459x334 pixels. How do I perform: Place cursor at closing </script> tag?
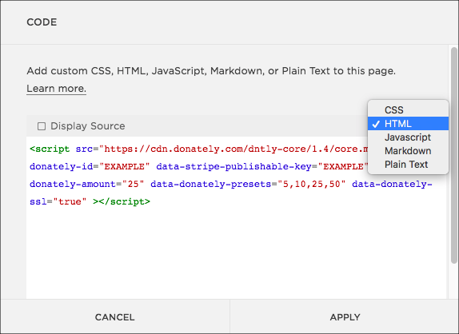click(125, 202)
